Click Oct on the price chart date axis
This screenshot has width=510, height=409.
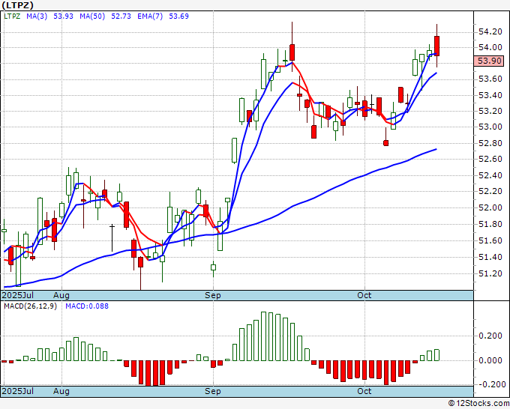(364, 295)
